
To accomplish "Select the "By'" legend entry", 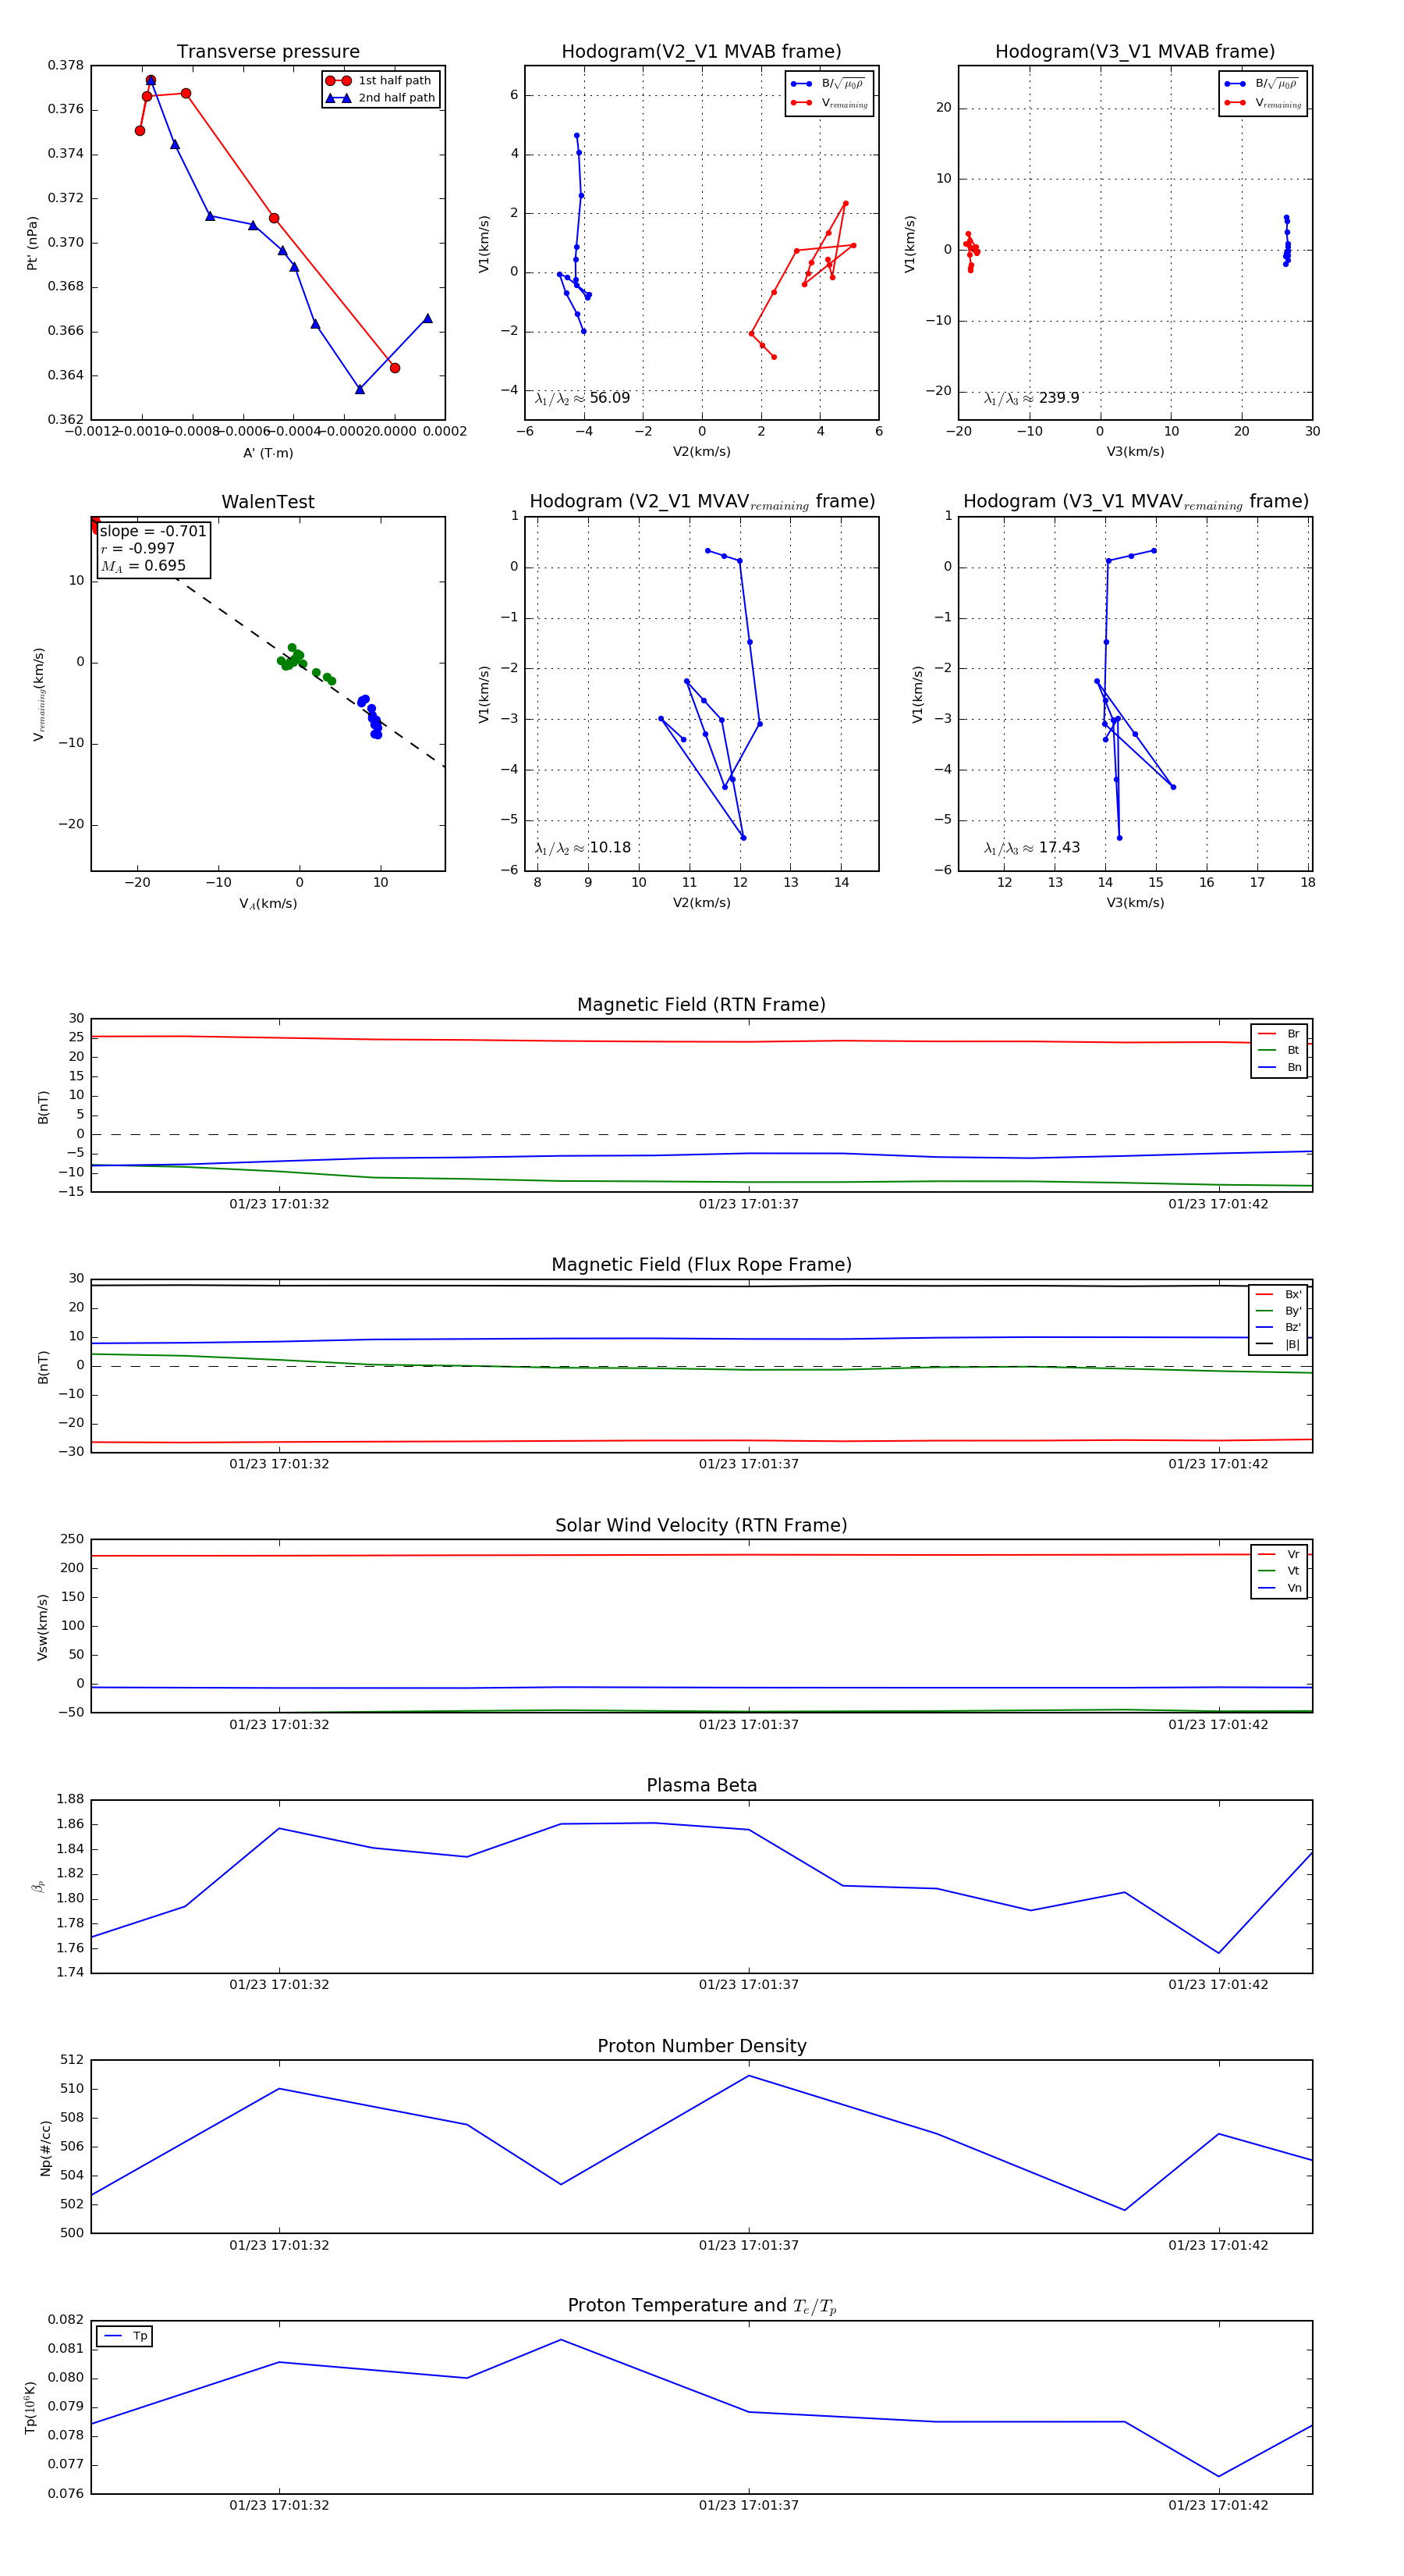I will (1278, 1311).
